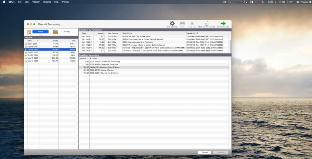312x159 pixels.
Task: Click the Cancel button
Action: pos(204,152)
